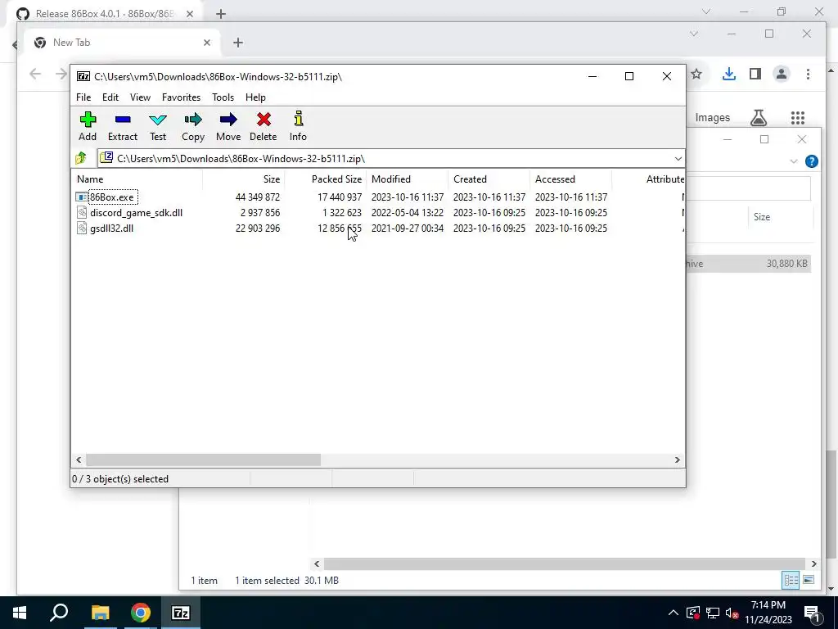Sort by Accessed column header
The height and width of the screenshot is (629, 838).
coord(570,179)
